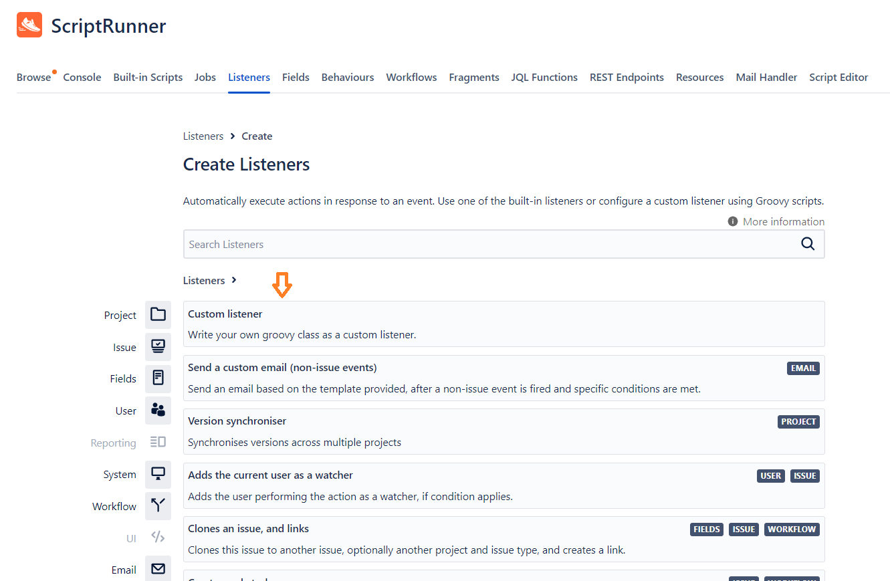
Task: Go to the Mail Handler tab
Action: click(x=766, y=78)
